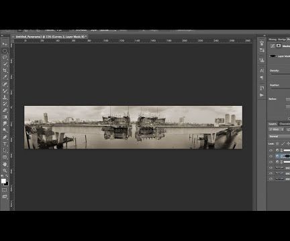Select the Eyedropper tool
Image resolution: width=290 pixels, height=241 pixels.
pyautogui.click(x=5, y=77)
